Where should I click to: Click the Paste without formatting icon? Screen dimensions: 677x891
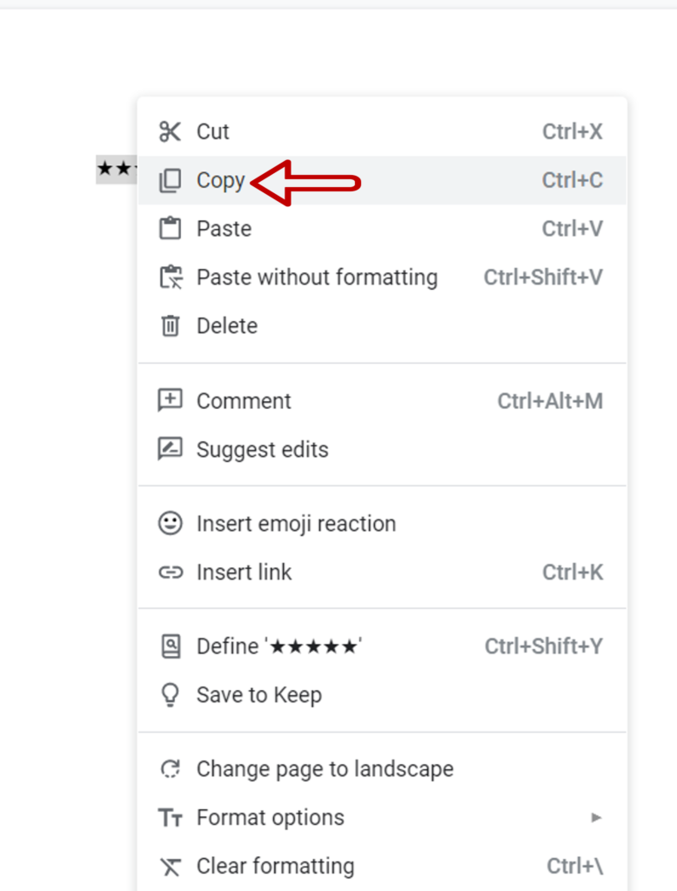[x=171, y=278]
